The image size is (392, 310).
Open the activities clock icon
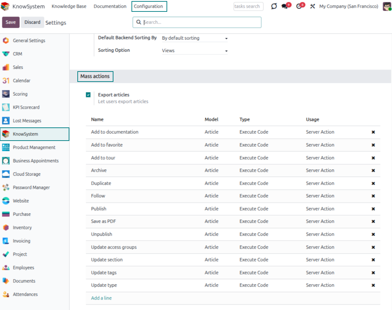coord(299,6)
